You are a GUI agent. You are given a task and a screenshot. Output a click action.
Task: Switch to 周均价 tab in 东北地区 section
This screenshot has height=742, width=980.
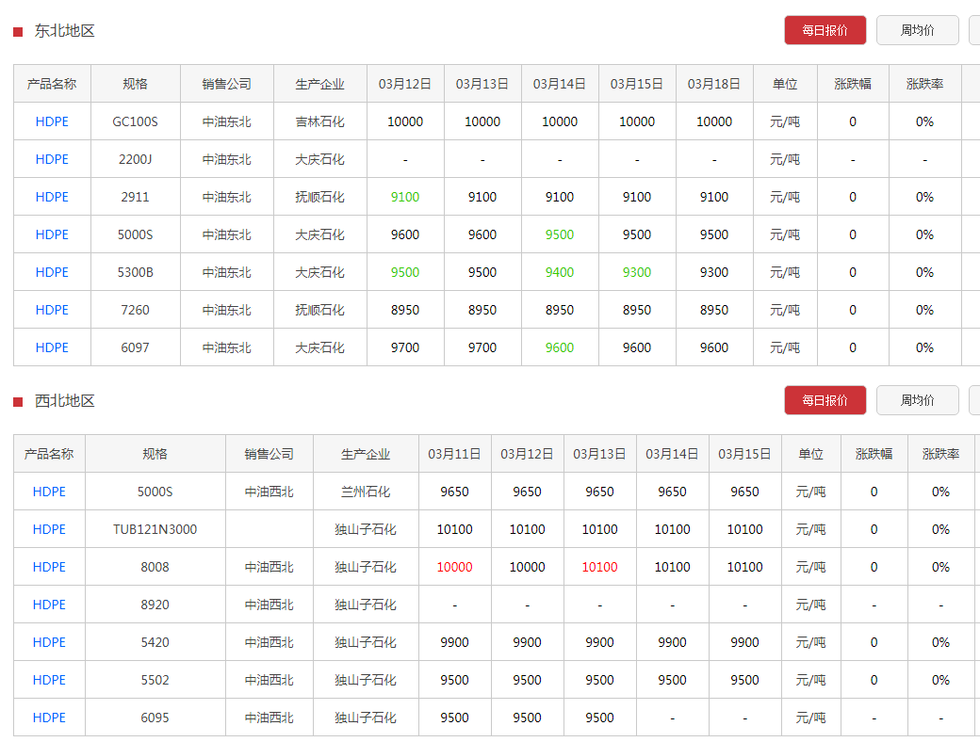tap(917, 30)
